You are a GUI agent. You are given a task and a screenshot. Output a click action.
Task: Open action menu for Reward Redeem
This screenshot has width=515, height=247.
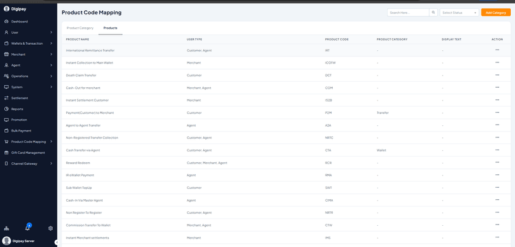point(497,162)
